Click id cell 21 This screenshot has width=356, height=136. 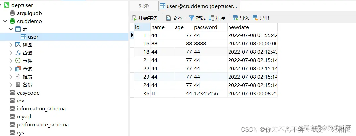[143, 60]
